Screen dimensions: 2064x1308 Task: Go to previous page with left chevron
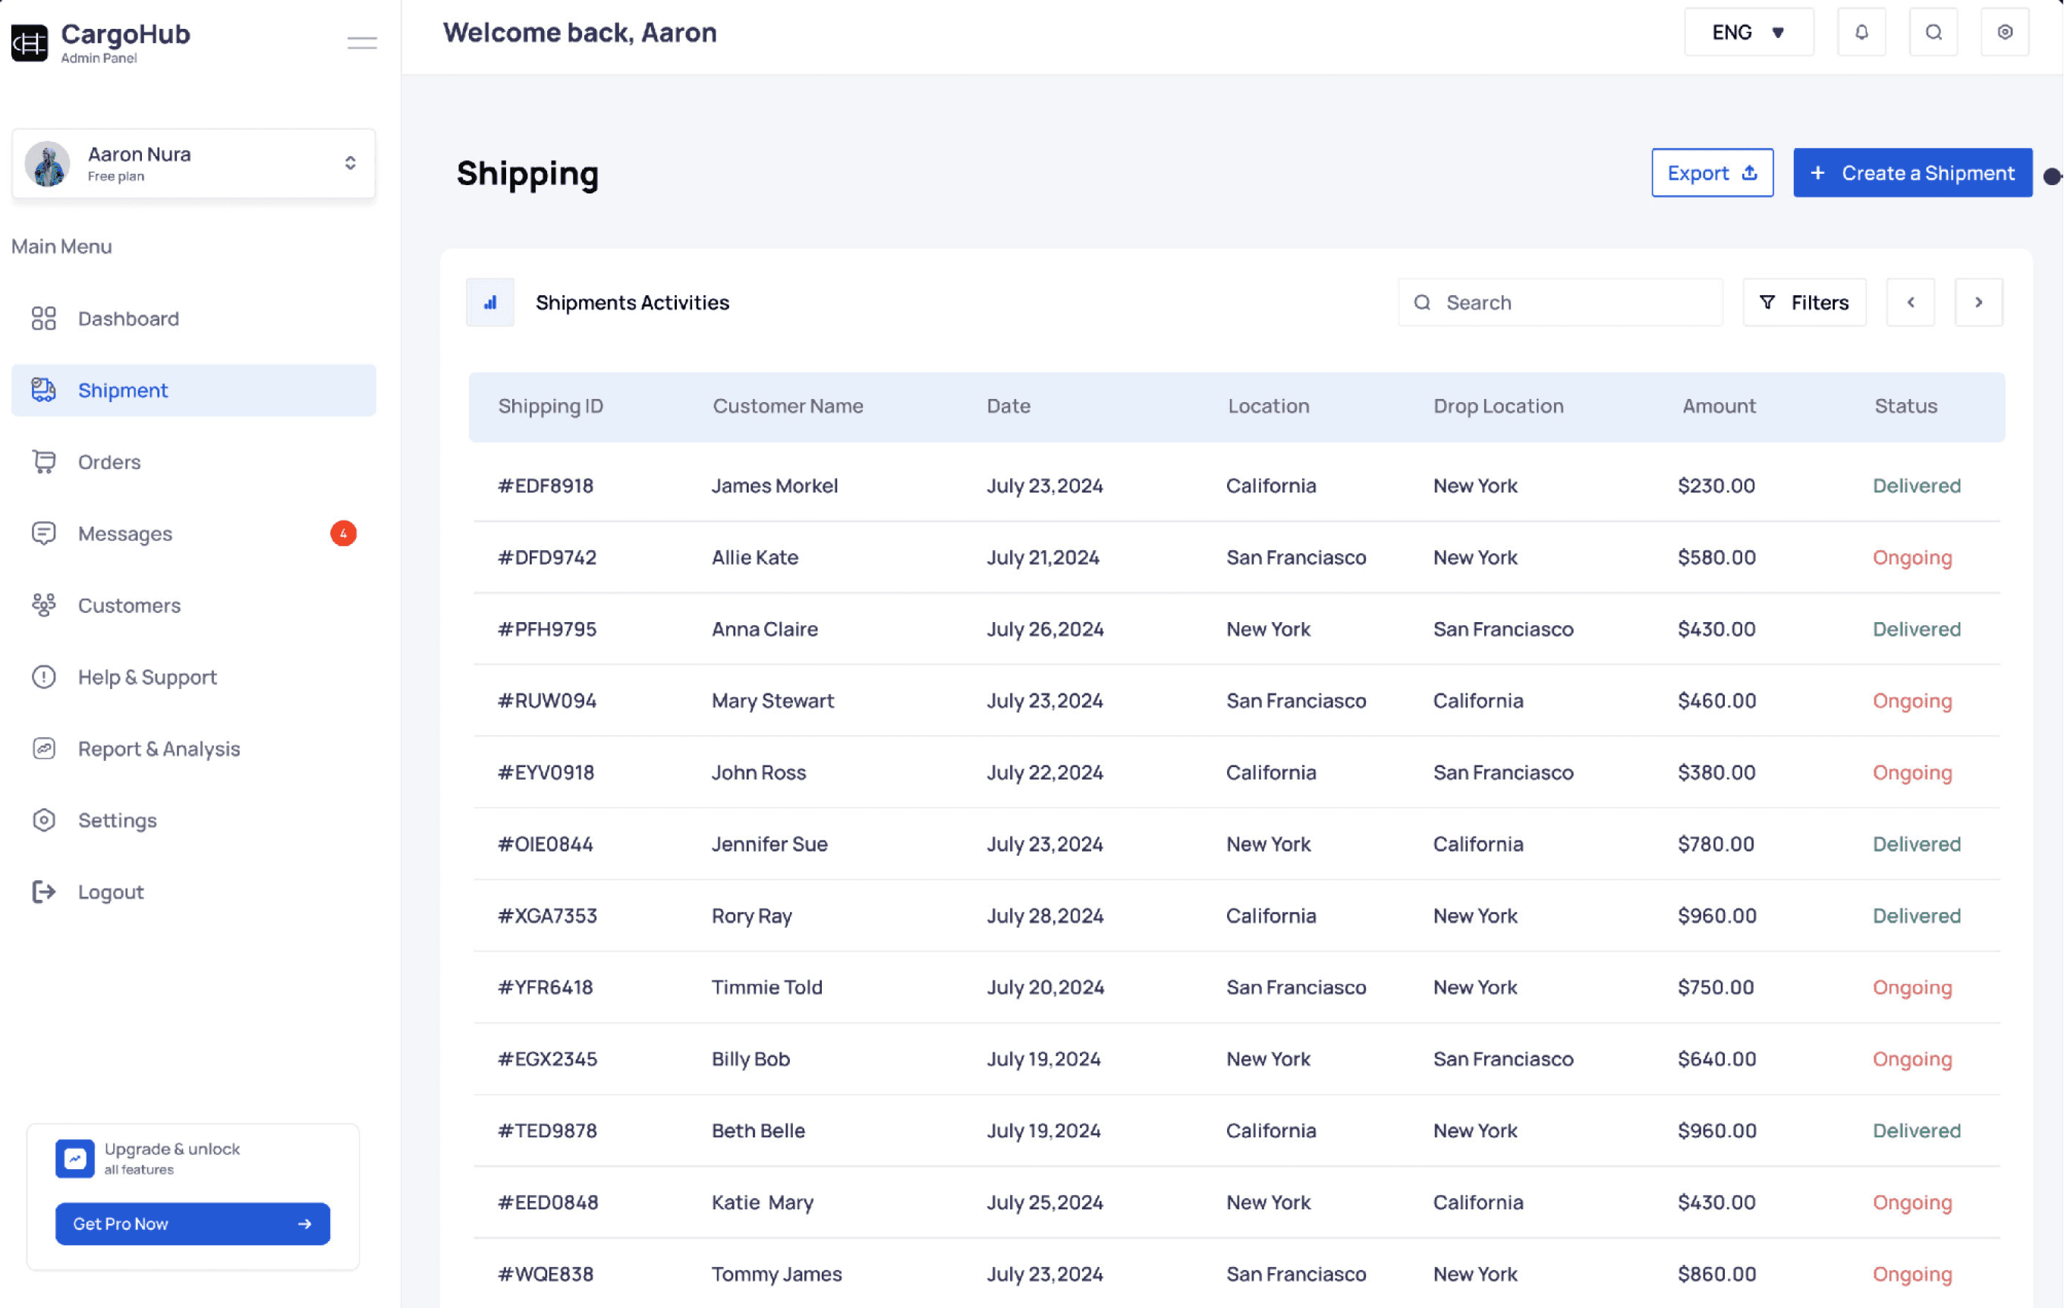click(x=1910, y=303)
